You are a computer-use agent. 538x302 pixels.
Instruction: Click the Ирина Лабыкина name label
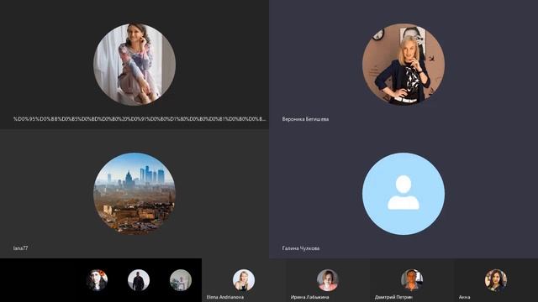310,297
